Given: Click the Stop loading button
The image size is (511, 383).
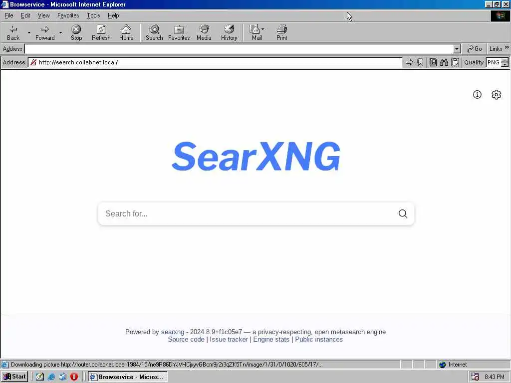Looking at the screenshot, I should 76,32.
